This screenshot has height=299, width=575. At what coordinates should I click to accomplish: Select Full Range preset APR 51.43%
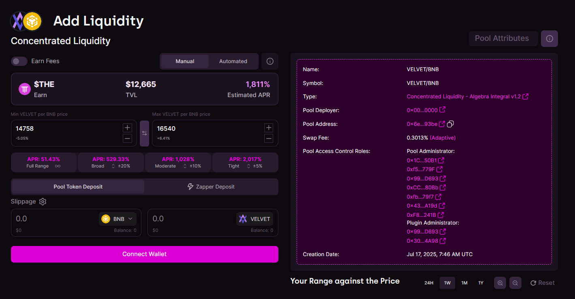[x=43, y=162]
